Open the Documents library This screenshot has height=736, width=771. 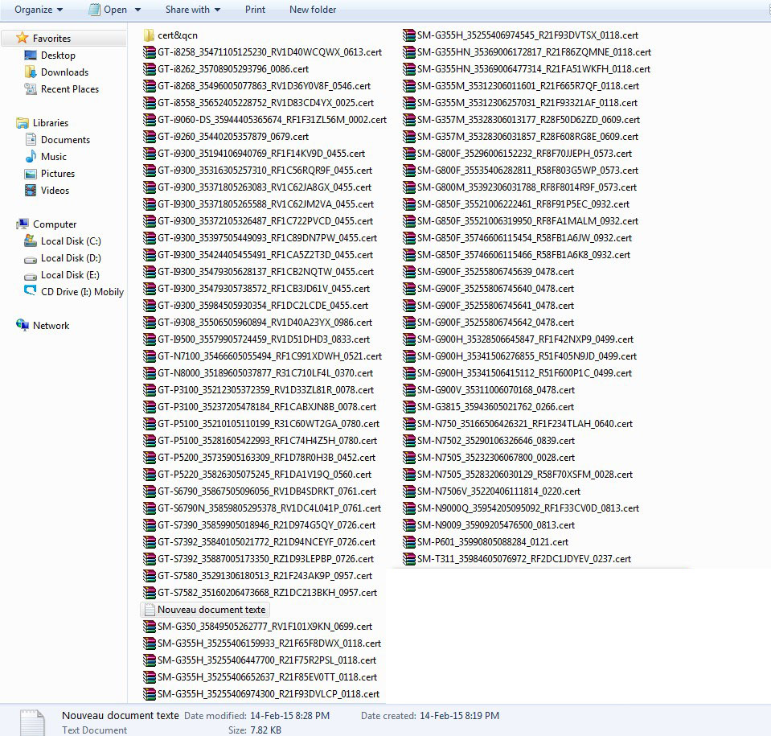[65, 140]
